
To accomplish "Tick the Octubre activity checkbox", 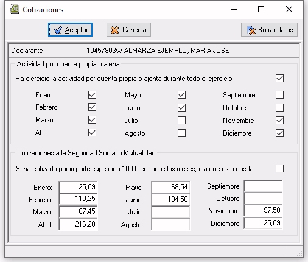I will (x=279, y=108).
